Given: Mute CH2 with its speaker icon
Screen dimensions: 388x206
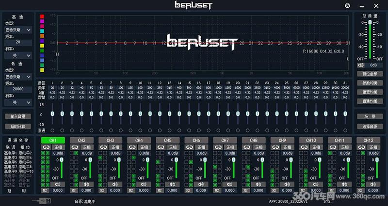Looking at the screenshot, I should tap(86, 185).
